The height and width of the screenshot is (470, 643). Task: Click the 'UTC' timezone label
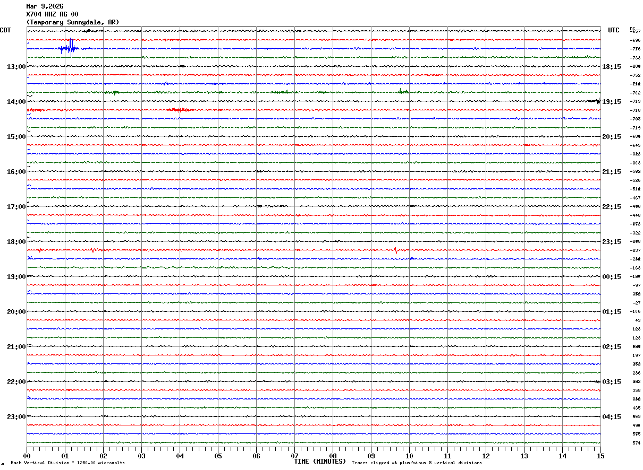(x=614, y=30)
